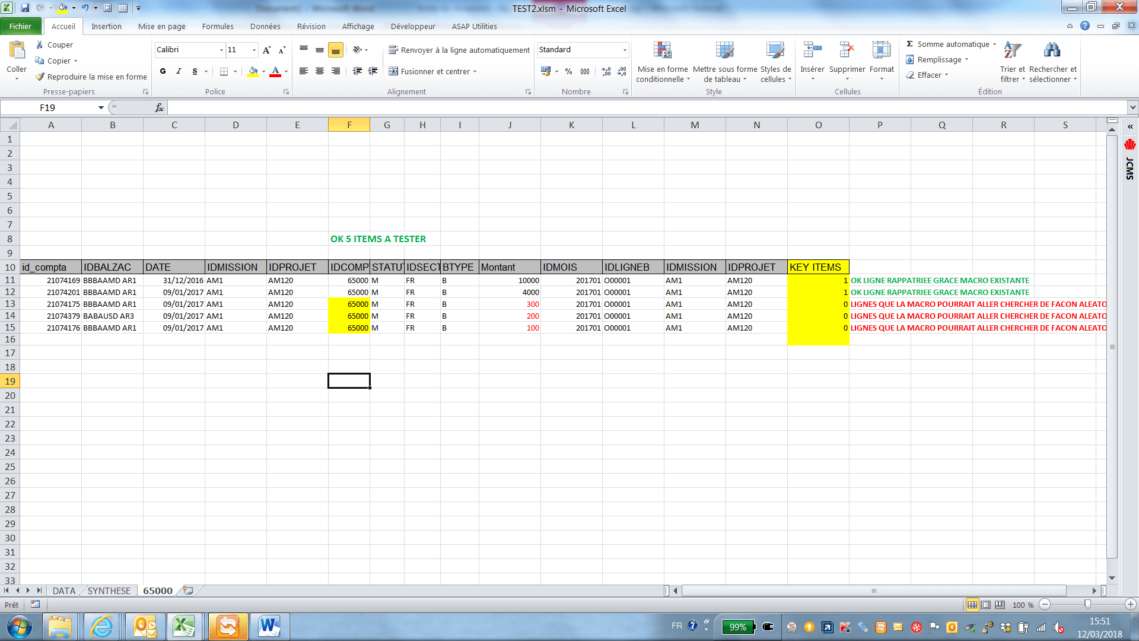Toggle italic formatting with I button

pyautogui.click(x=179, y=71)
